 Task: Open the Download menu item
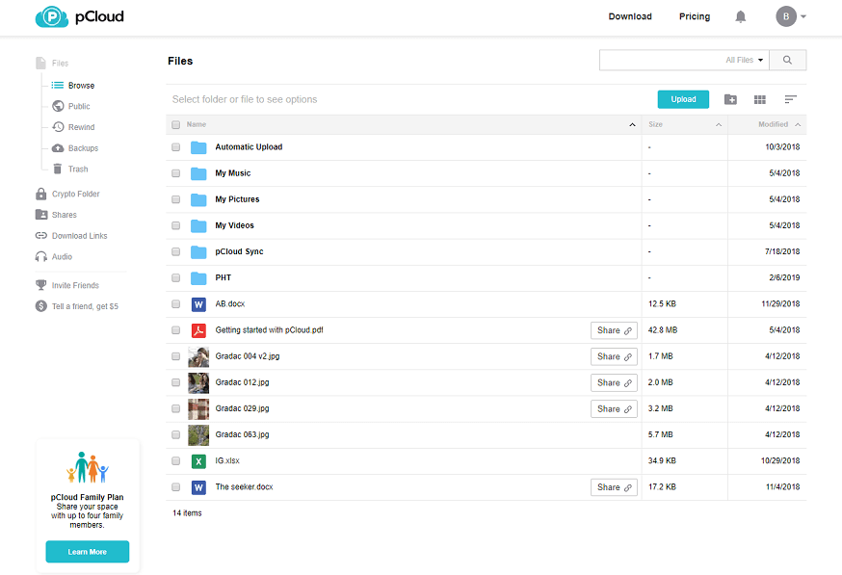[x=630, y=16]
